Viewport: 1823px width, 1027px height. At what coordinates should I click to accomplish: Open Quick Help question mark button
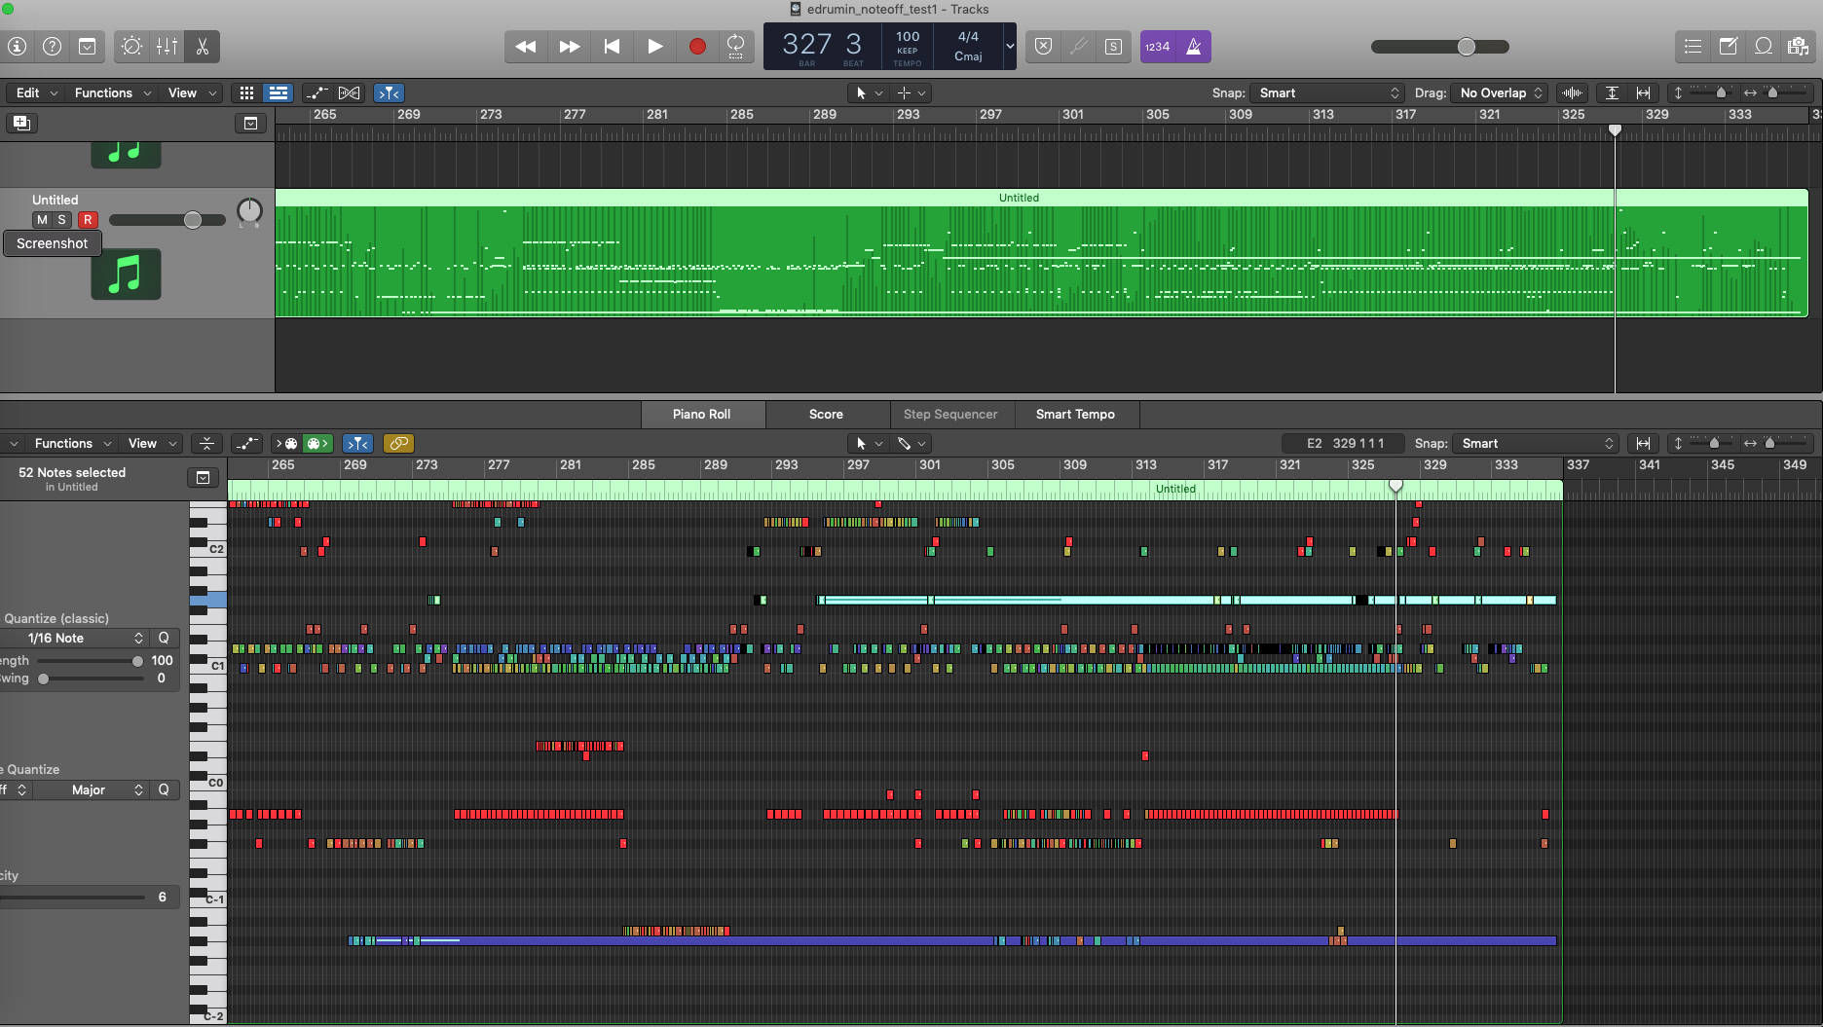[53, 46]
